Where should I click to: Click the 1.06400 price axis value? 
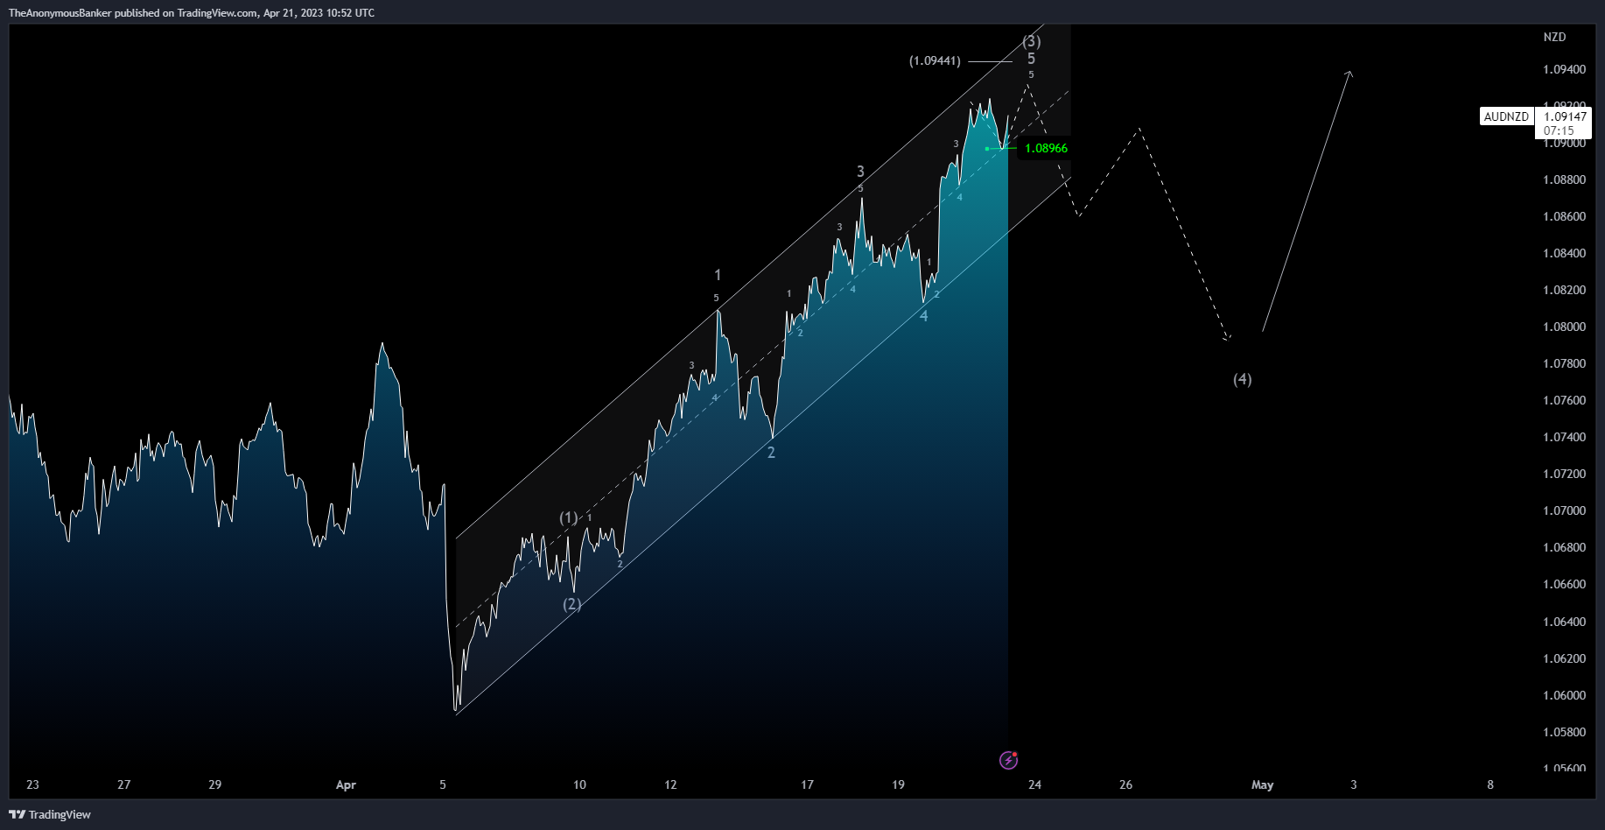coord(1564,622)
